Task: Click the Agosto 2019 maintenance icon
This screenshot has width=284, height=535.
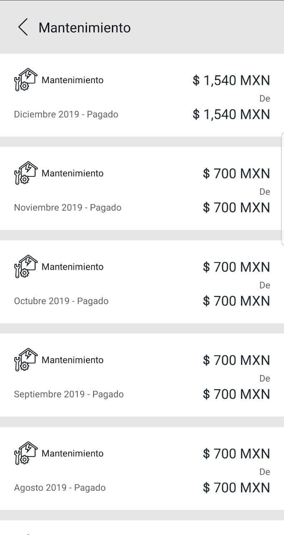Action: coord(25,453)
